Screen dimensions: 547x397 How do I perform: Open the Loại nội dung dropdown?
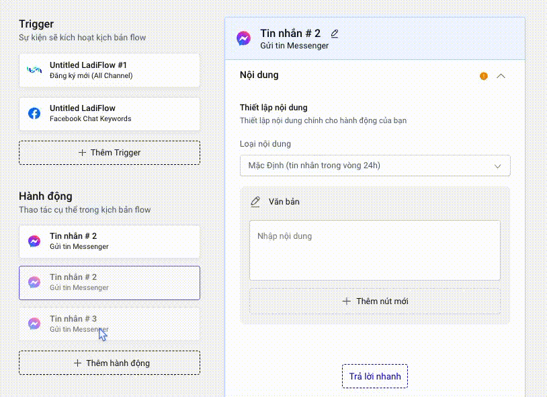tap(375, 166)
